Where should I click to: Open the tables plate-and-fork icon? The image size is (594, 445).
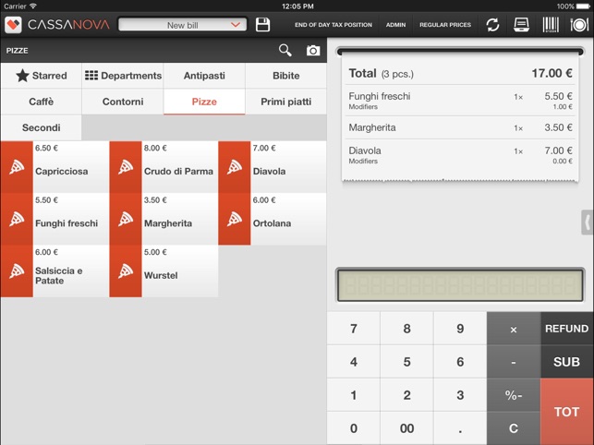(x=579, y=25)
